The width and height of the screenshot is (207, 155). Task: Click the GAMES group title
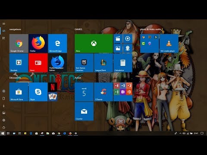(x=78, y=29)
